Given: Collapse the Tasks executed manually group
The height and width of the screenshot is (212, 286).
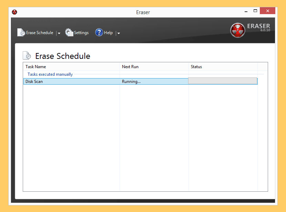Looking at the screenshot, I should pos(50,74).
